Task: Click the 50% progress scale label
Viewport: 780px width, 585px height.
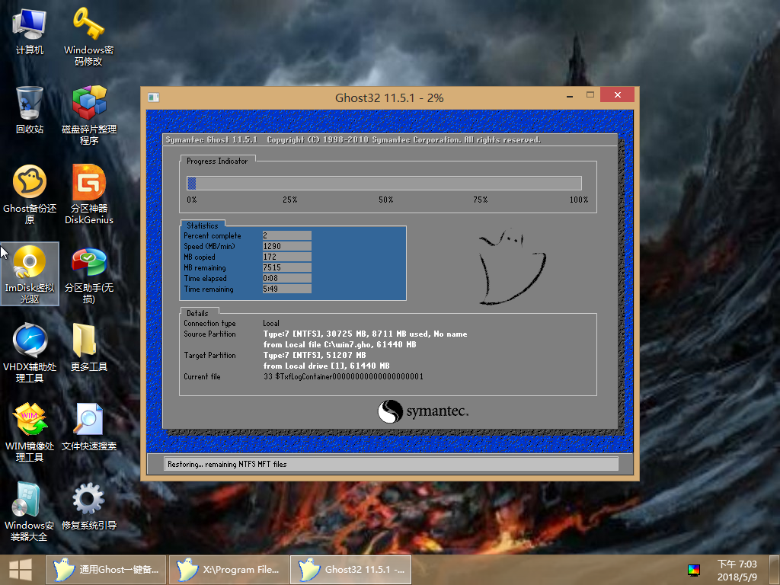Action: point(385,200)
